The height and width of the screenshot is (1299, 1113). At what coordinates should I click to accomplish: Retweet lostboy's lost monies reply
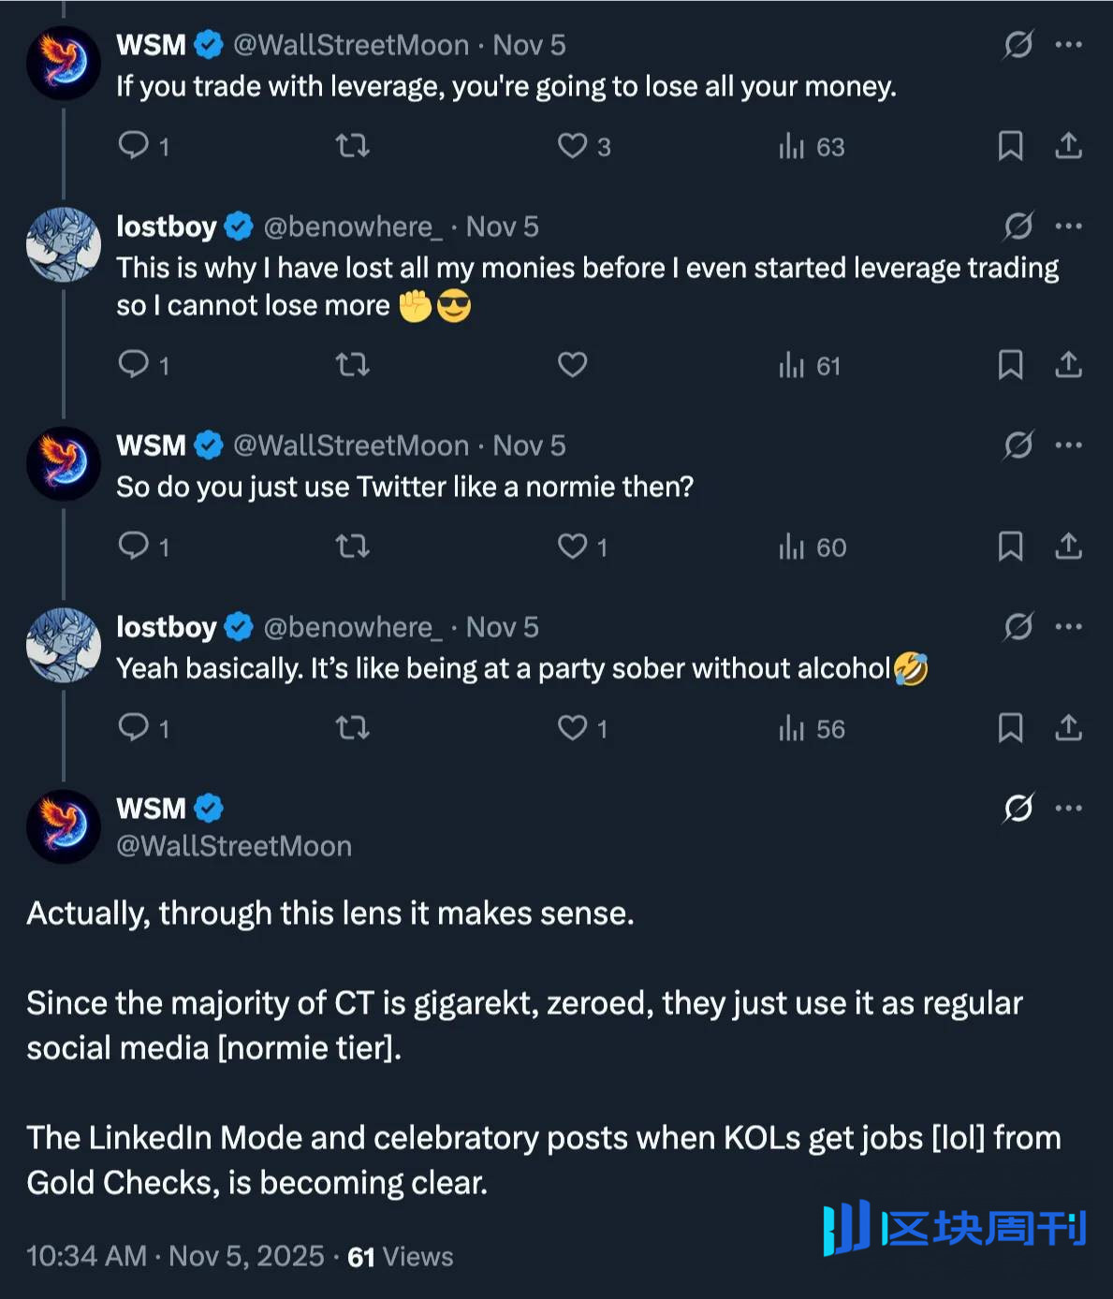coord(353,364)
